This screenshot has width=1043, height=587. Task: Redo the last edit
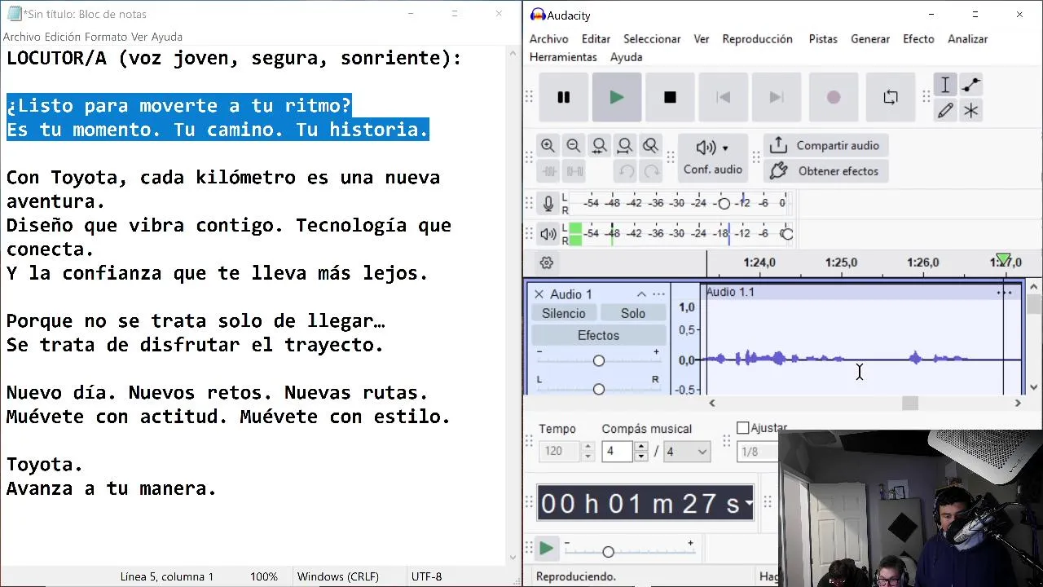coord(651,171)
